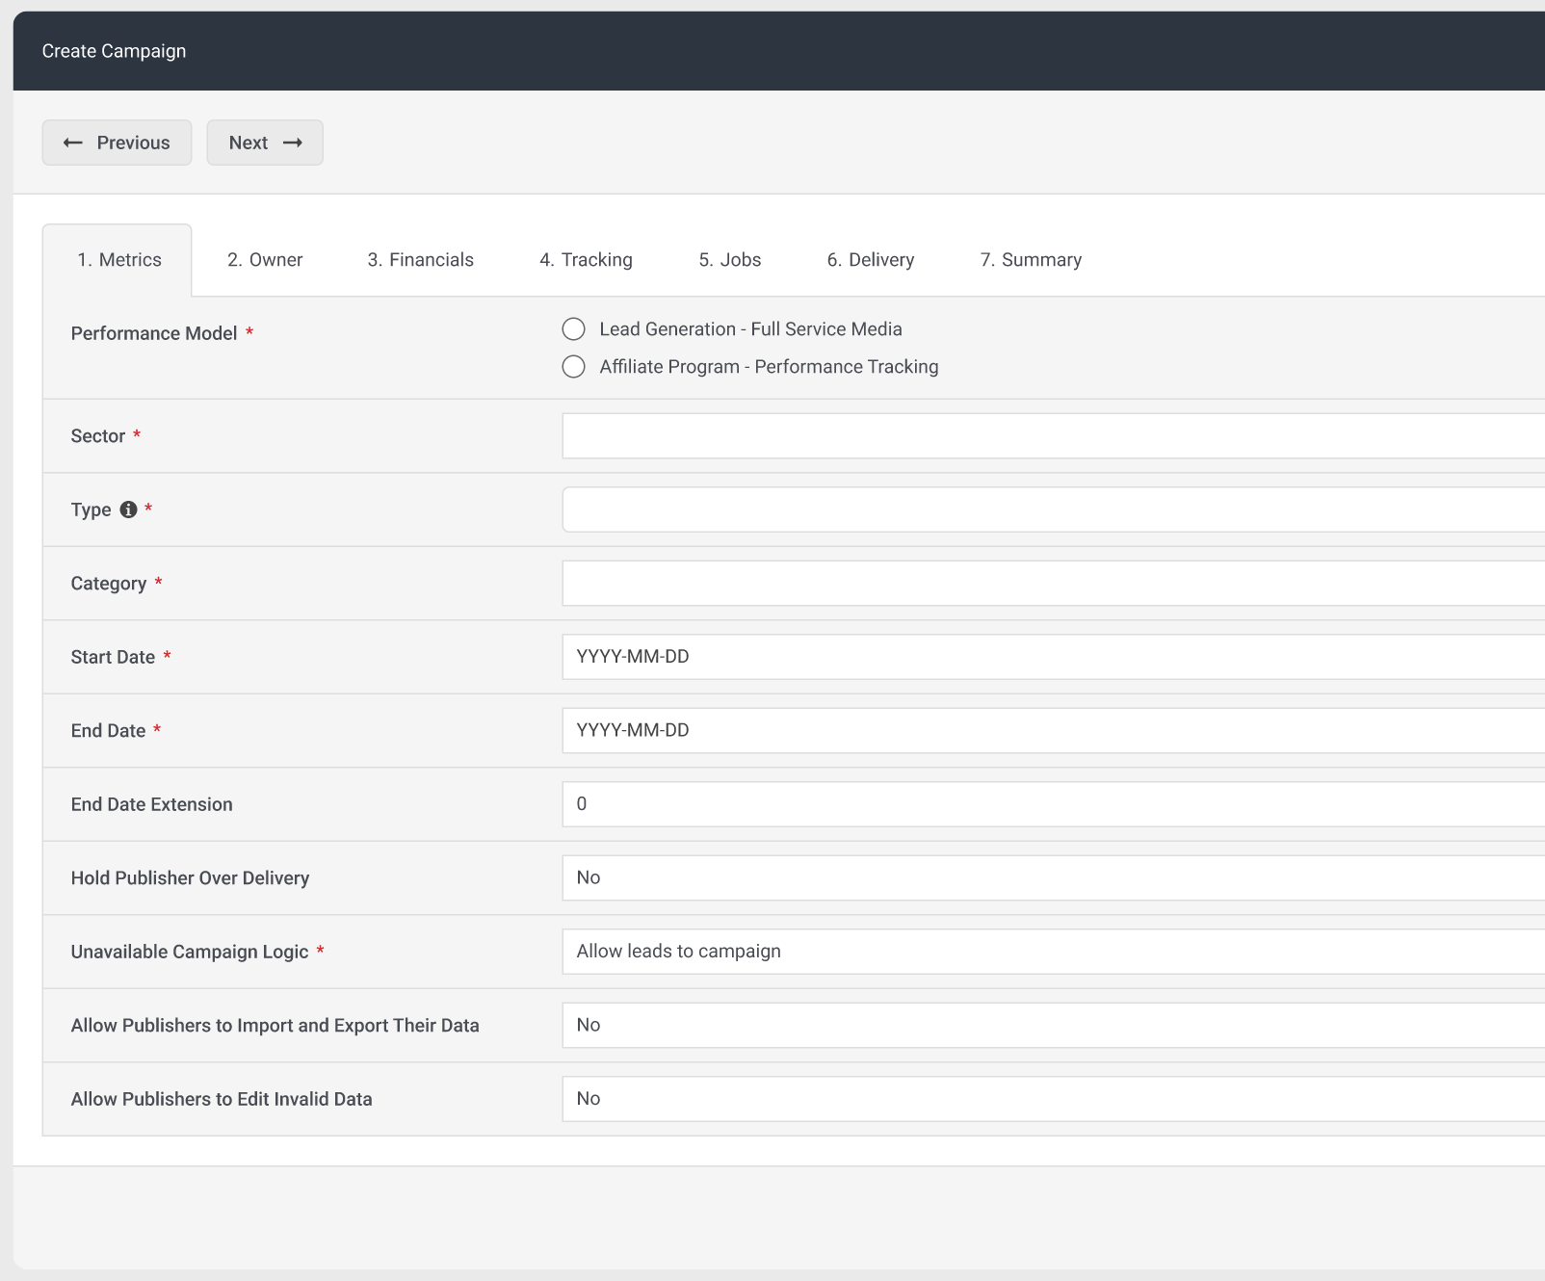Open the Delivery tab
The height and width of the screenshot is (1281, 1545).
871,260
